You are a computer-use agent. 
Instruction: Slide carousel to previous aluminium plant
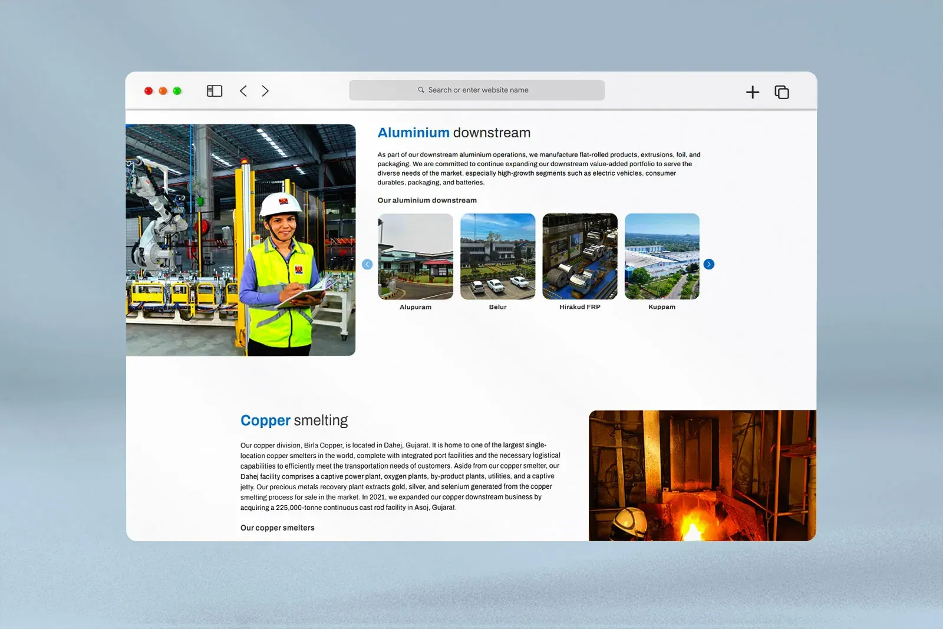coord(367,264)
